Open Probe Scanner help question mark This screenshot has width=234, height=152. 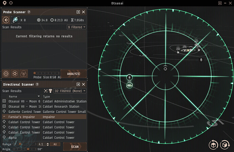(29, 12)
